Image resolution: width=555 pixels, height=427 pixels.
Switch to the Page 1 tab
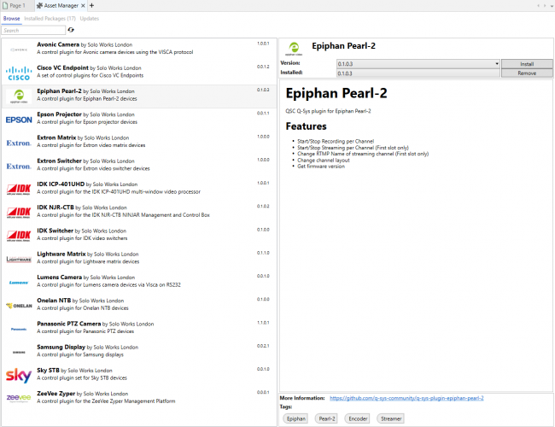pyautogui.click(x=17, y=6)
